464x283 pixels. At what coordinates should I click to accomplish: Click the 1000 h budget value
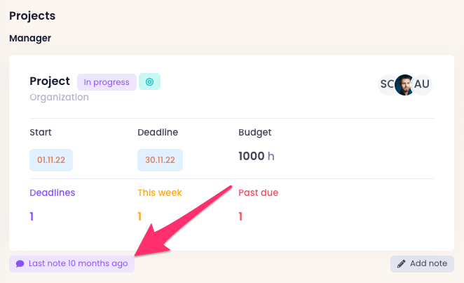coord(257,156)
